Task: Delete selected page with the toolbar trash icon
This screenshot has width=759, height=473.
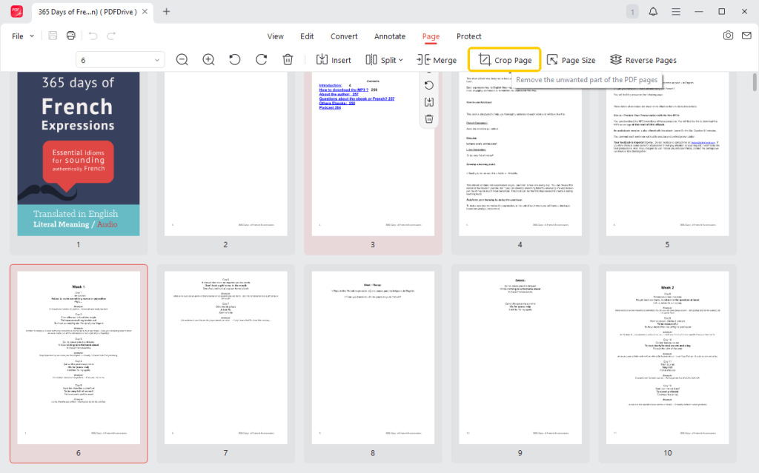Action: click(288, 60)
